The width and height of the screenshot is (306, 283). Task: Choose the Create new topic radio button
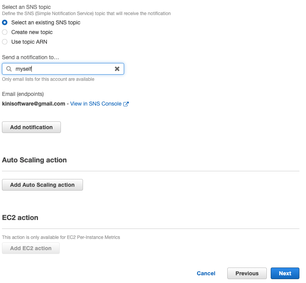5,32
